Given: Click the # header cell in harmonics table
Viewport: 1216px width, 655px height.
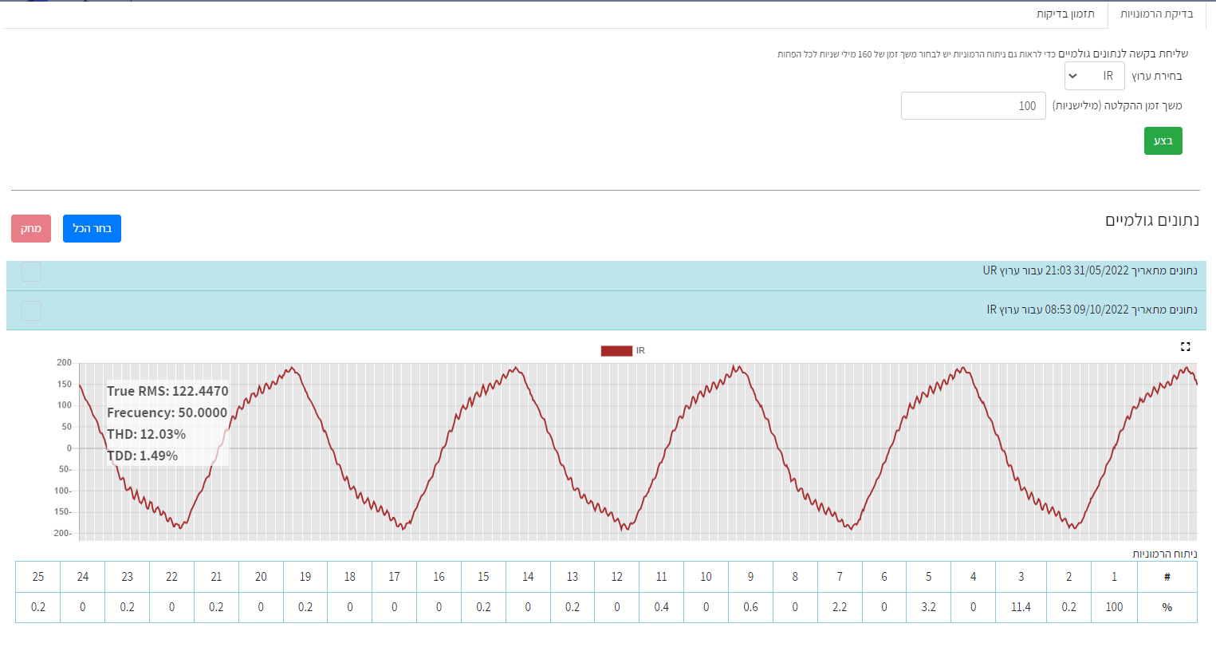Looking at the screenshot, I should click(1167, 577).
